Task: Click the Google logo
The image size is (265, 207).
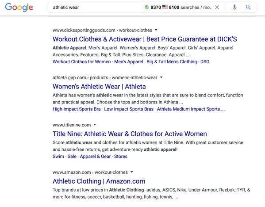Action: pos(19,8)
